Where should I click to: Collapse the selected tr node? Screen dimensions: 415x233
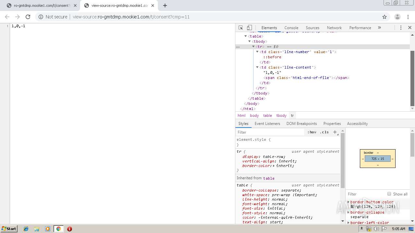click(x=253, y=47)
